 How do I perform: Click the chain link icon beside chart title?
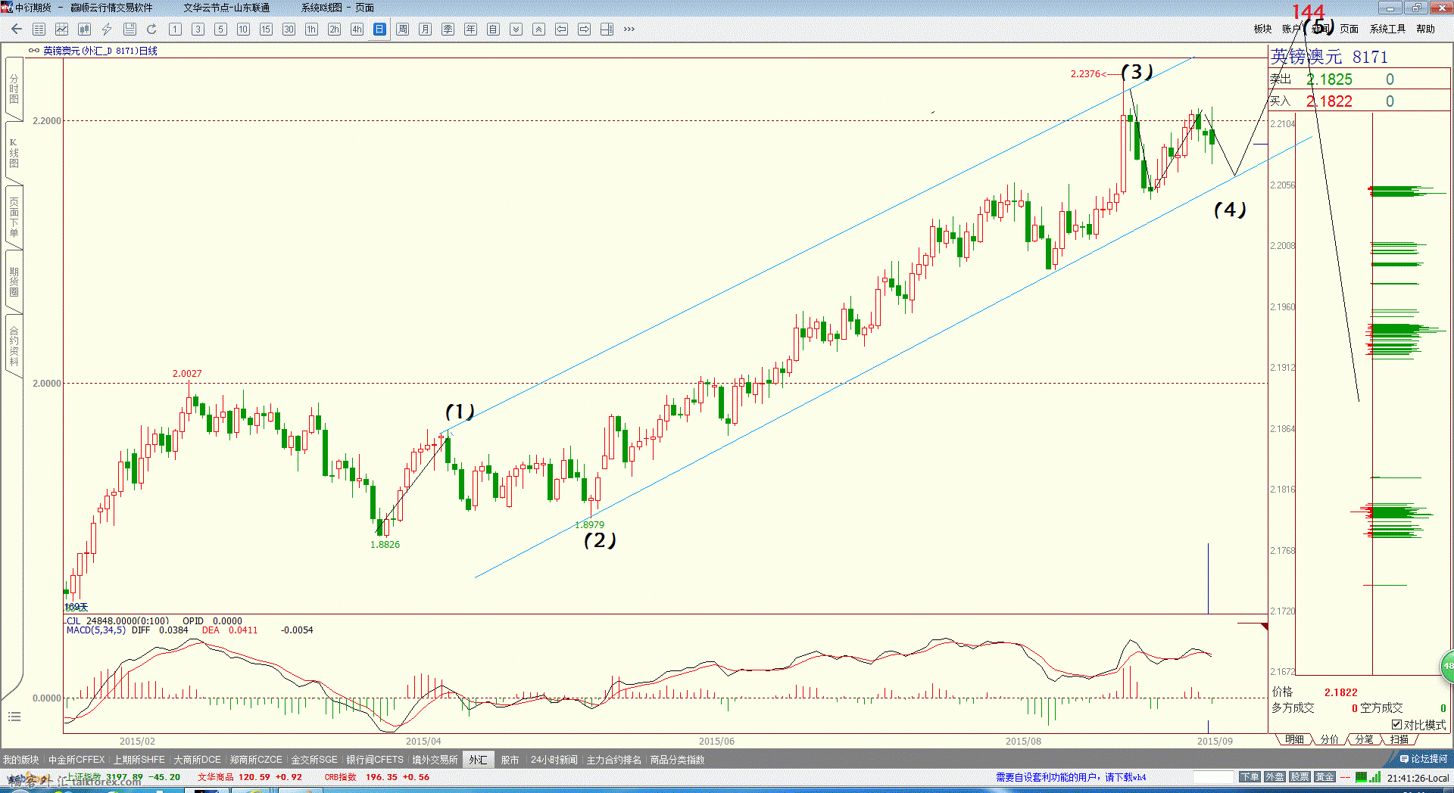(34, 51)
